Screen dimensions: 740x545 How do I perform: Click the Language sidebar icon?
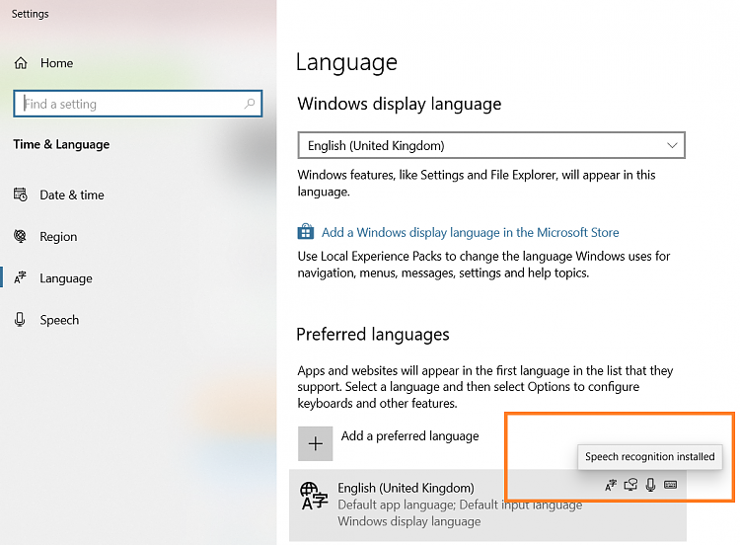[21, 277]
